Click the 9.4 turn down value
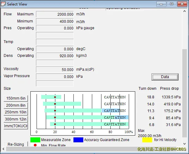Viewport: 189px width, 154px height. (x=152, y=118)
